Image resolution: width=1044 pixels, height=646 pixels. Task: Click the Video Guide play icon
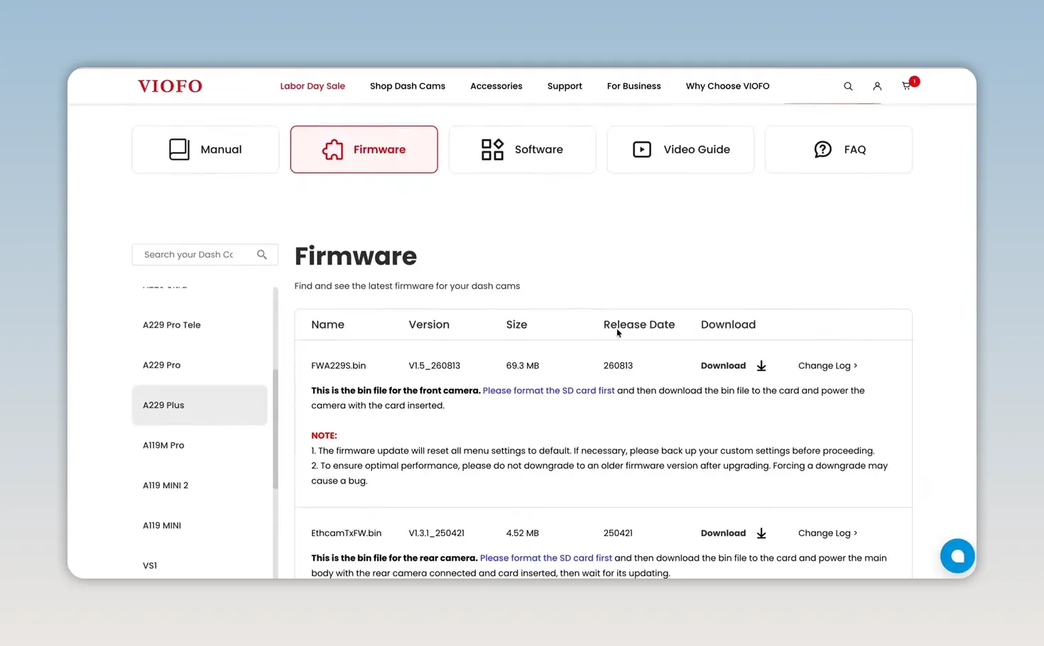pyautogui.click(x=642, y=149)
